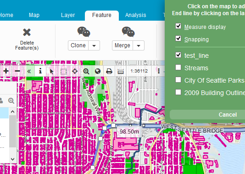This screenshot has height=174, width=245.
Task: Zoom in with the map plus button
Action: [6, 71]
